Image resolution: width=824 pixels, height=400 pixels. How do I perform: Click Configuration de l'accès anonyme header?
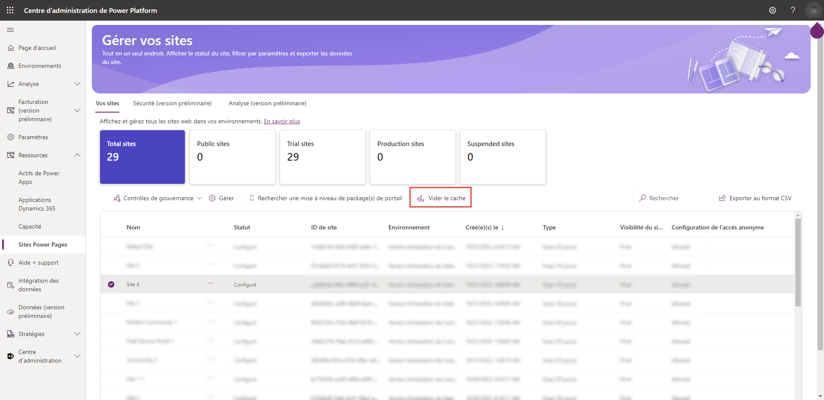pyautogui.click(x=718, y=227)
